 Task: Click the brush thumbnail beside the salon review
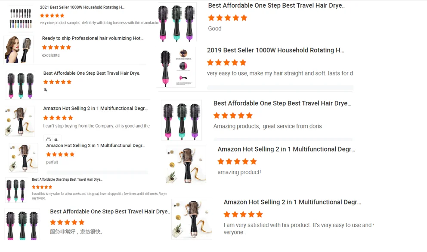(16, 190)
